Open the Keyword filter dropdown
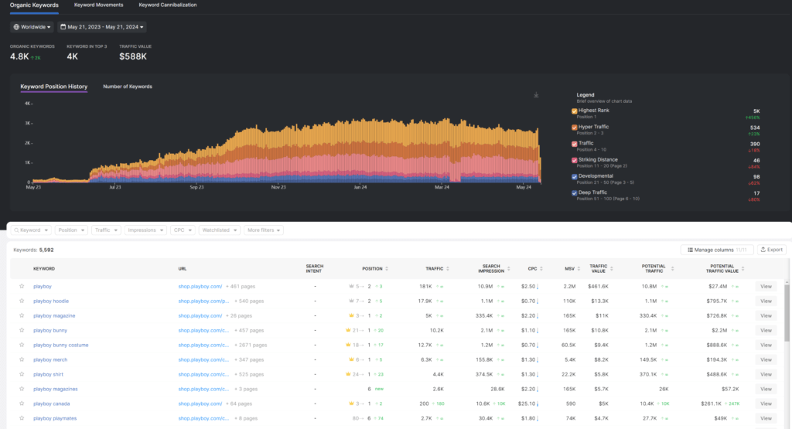This screenshot has height=429, width=792. 31,230
